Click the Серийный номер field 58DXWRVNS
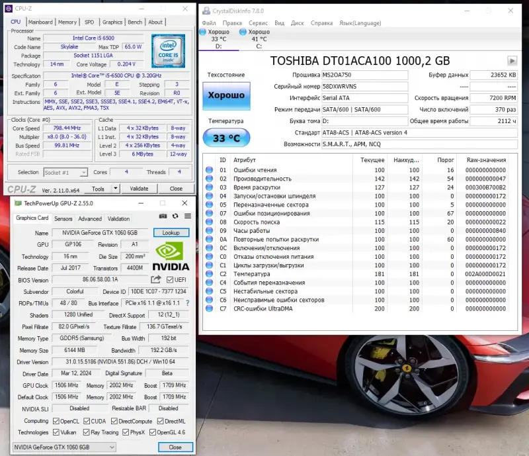This screenshot has width=529, height=456. click(x=365, y=87)
